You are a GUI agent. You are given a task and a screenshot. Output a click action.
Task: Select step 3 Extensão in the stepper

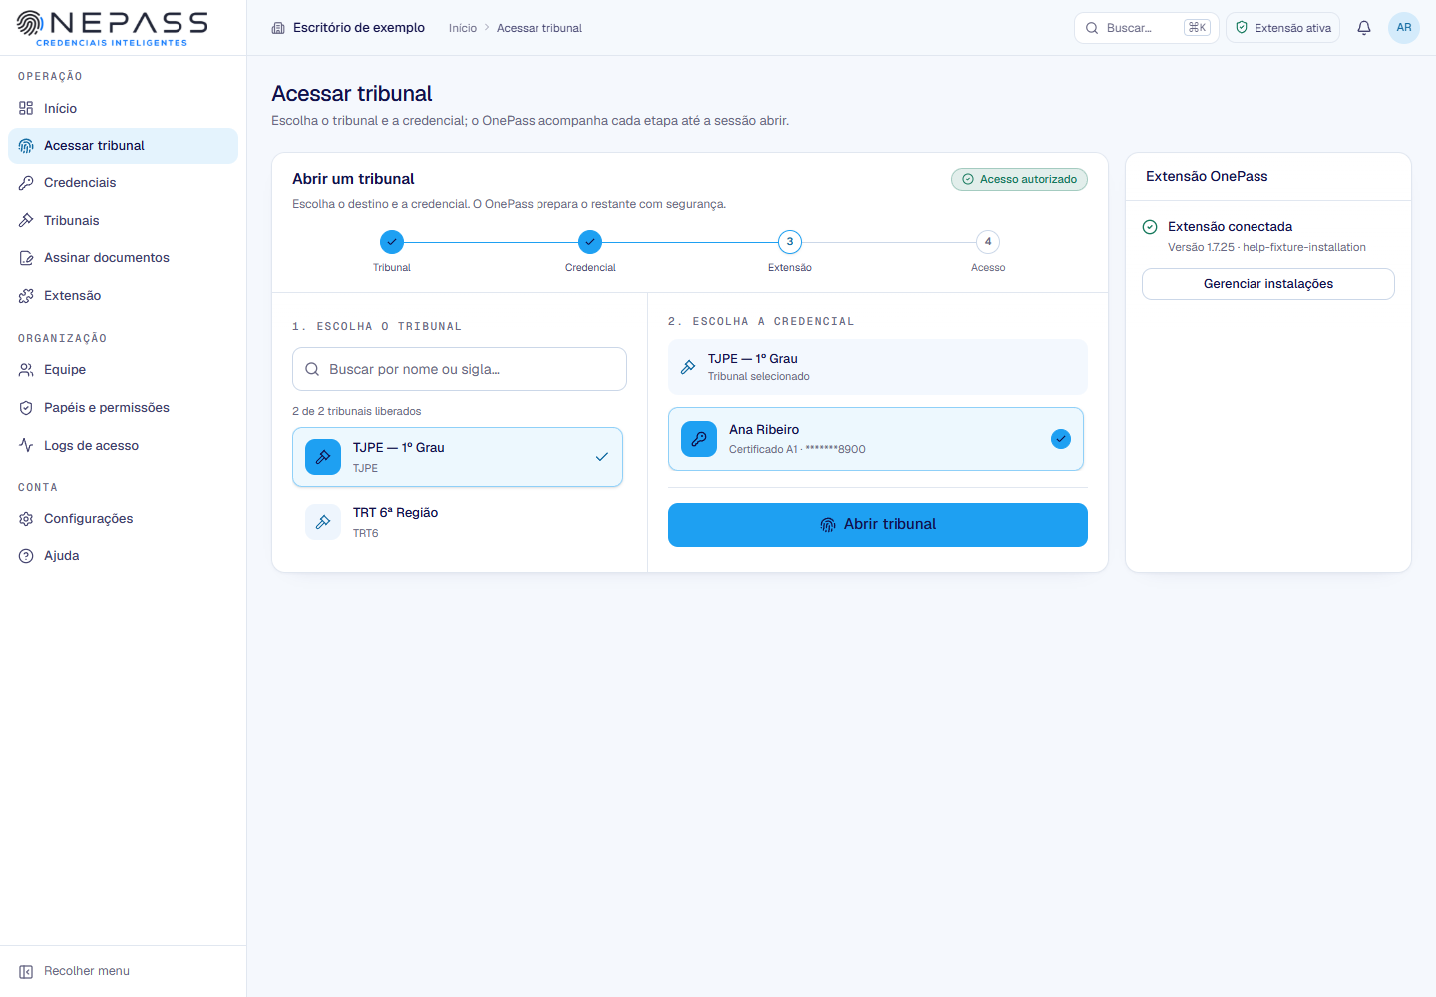[790, 242]
